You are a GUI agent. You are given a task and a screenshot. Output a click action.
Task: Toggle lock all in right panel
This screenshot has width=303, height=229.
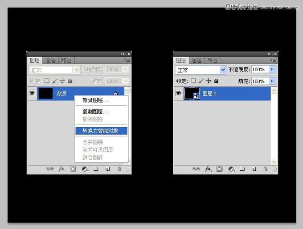pos(217,81)
